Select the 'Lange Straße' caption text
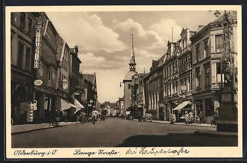Image resolution: width=247 pixels, height=163 pixels. (x=96, y=152)
